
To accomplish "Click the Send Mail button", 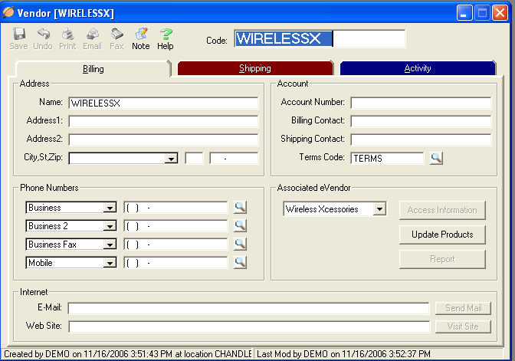I will [463, 308].
